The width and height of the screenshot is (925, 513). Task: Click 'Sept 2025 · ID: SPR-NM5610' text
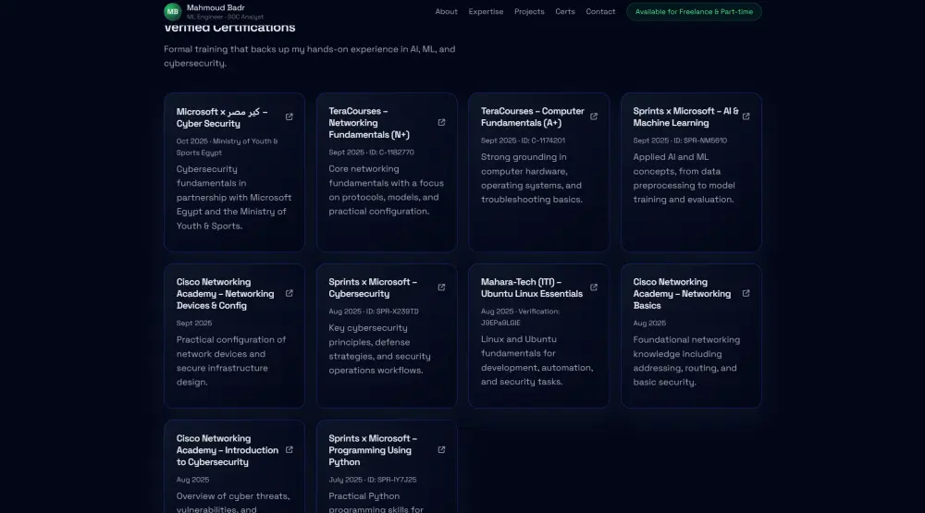(680, 140)
